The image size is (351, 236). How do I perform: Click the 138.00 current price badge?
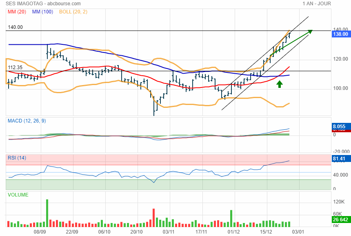coord(341,34)
